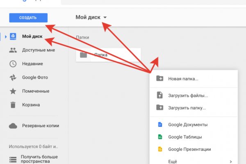The image size is (246, 164).
Task: Select the Папка folder item
Action: pos(108,55)
